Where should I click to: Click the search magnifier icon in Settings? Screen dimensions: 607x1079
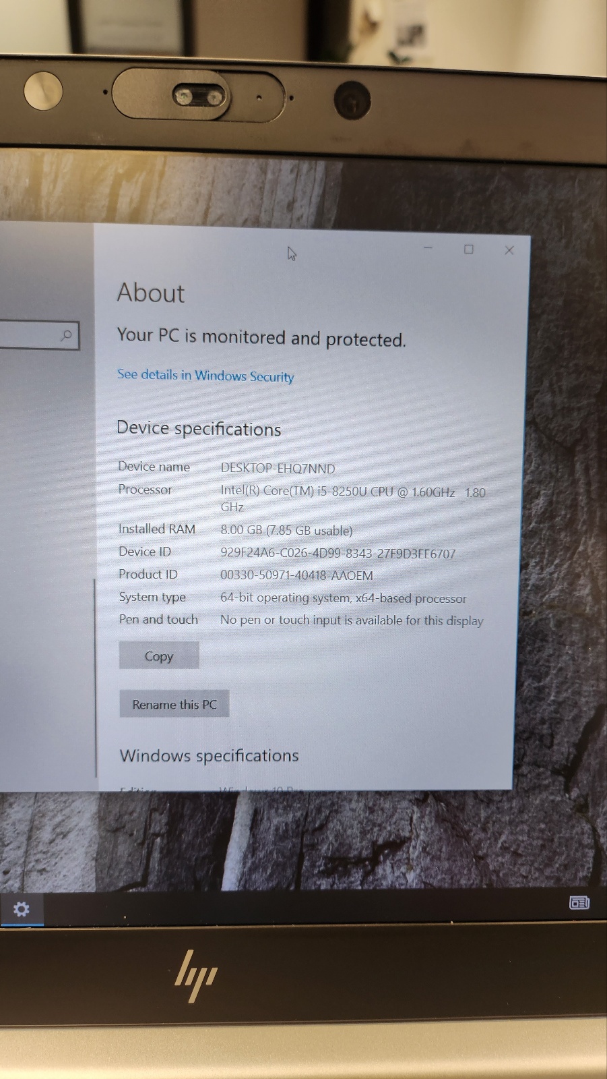coord(66,335)
